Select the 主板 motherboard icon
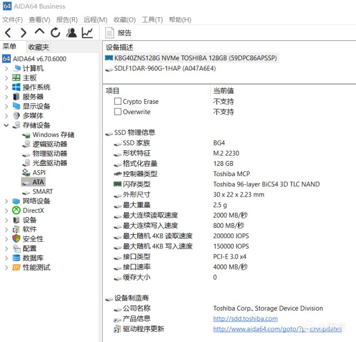The height and width of the screenshot is (342, 356). point(16,78)
